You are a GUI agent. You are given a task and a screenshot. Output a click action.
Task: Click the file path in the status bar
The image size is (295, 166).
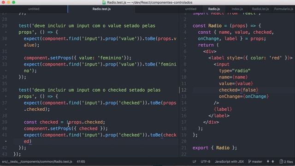pos(37,161)
